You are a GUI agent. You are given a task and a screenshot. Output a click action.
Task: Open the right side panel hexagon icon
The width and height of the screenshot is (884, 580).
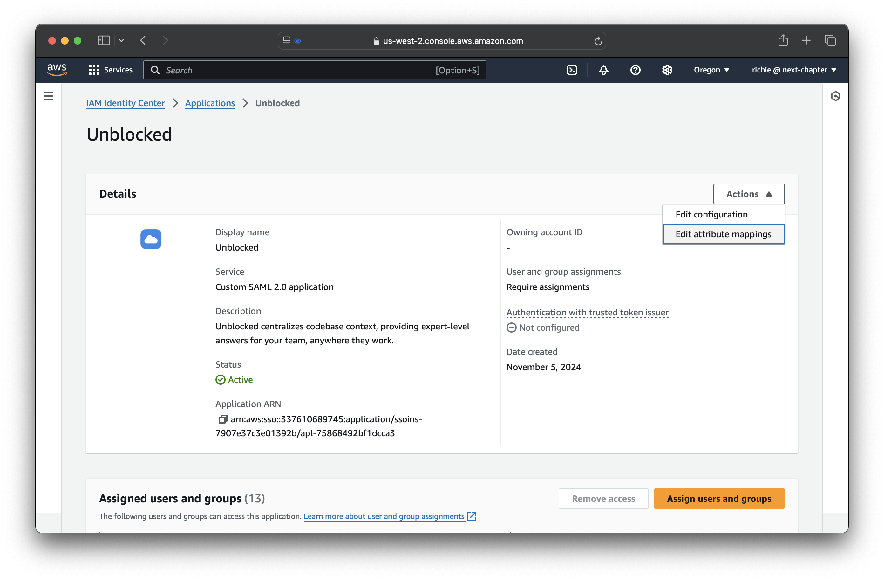(x=835, y=96)
